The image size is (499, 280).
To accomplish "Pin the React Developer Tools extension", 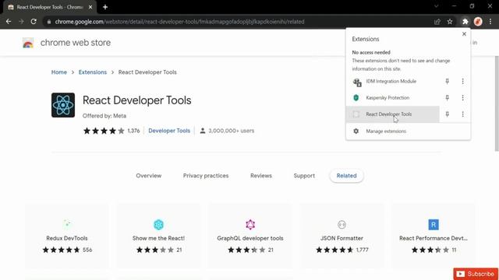I will tap(447, 114).
